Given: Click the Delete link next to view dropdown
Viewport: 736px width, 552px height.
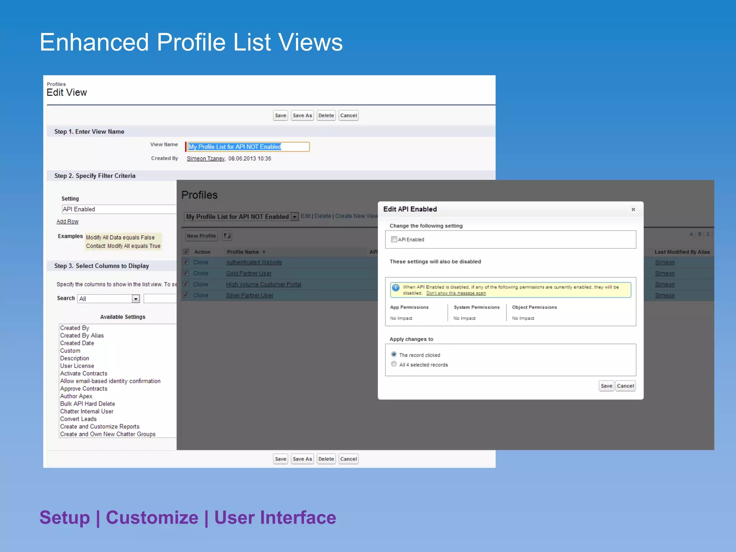Looking at the screenshot, I should (x=323, y=216).
